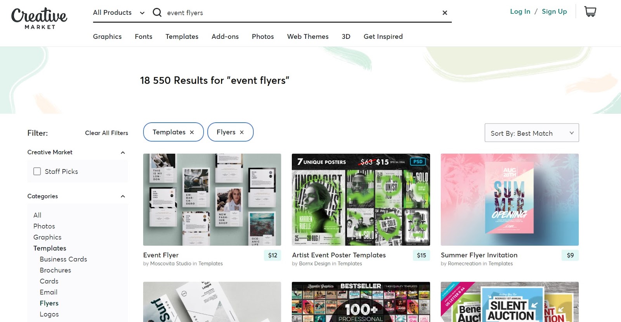Open the shopping cart icon
This screenshot has height=322, width=621.
590,12
